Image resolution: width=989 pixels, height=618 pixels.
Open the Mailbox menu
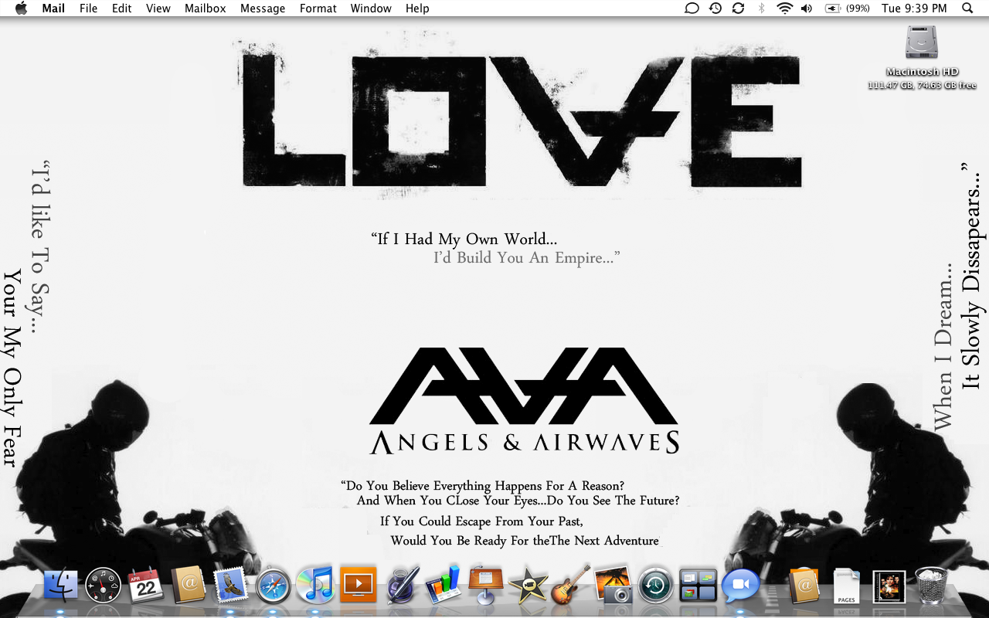pos(206,8)
